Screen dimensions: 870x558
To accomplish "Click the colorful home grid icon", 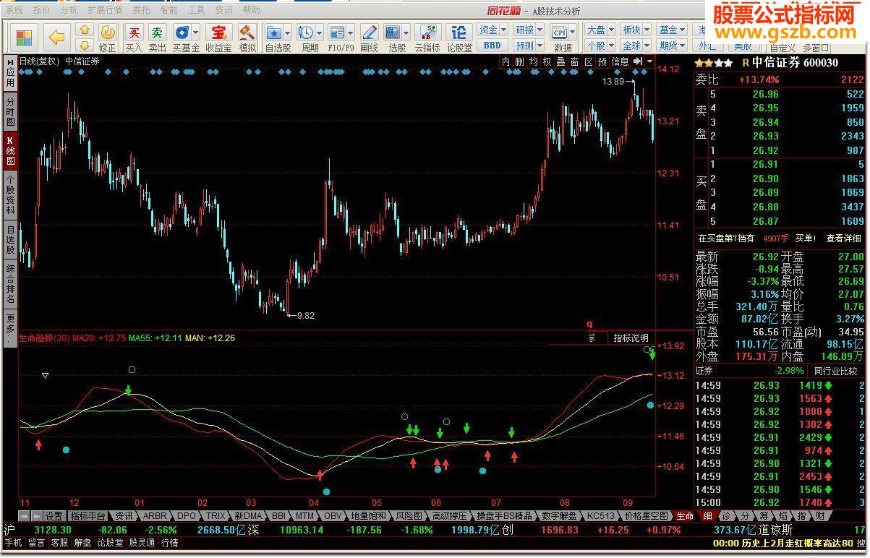I will [x=24, y=37].
